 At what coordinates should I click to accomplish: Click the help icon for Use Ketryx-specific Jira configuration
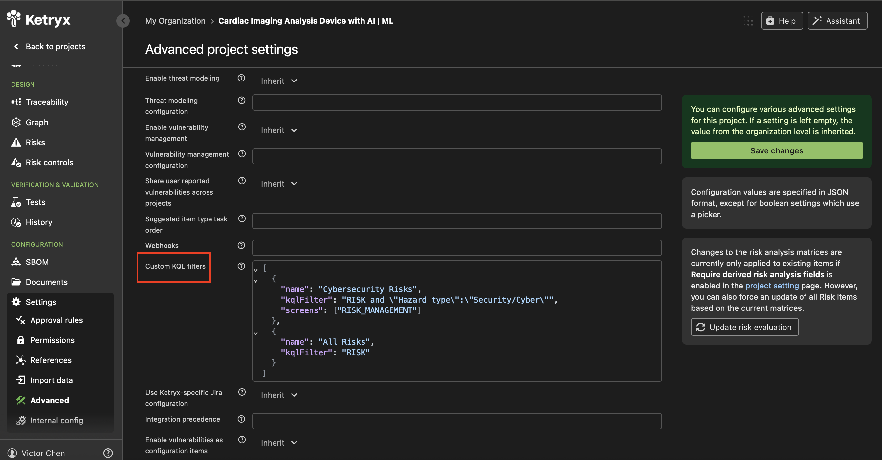click(242, 392)
